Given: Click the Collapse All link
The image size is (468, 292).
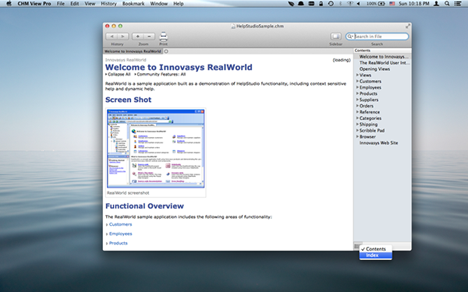Looking at the screenshot, I should [x=119, y=74].
